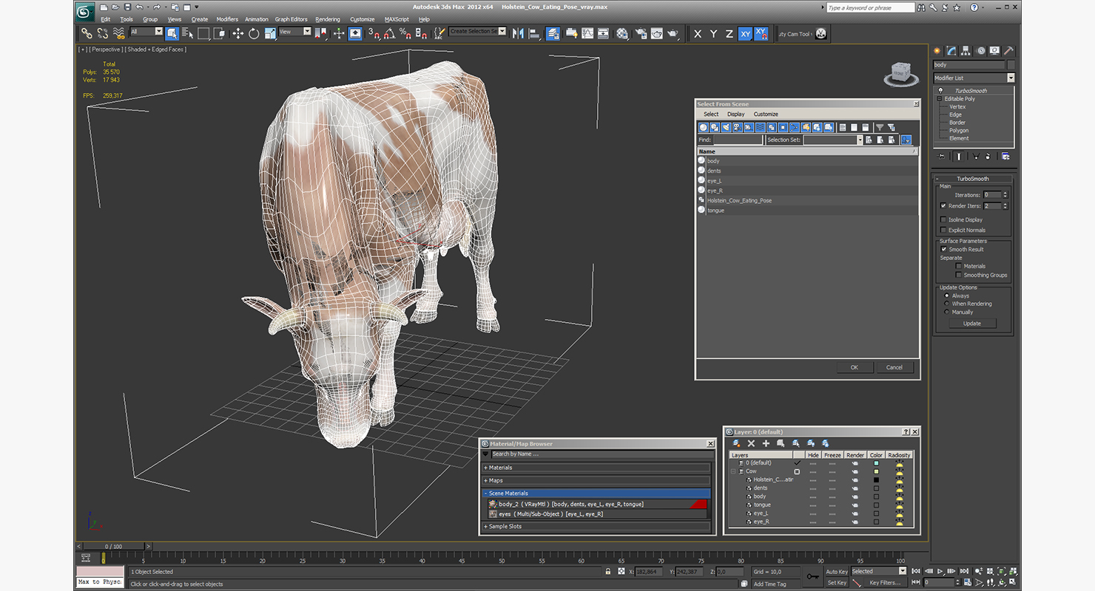The image size is (1095, 591).
Task: Select the Always update option
Action: click(947, 295)
